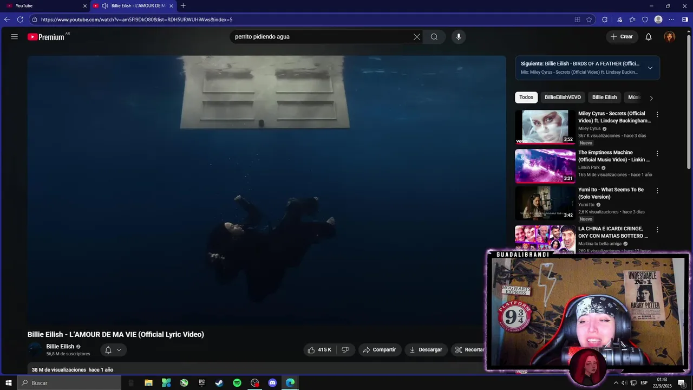
Task: Open Linkin Park channel in suggestions
Action: (589, 168)
